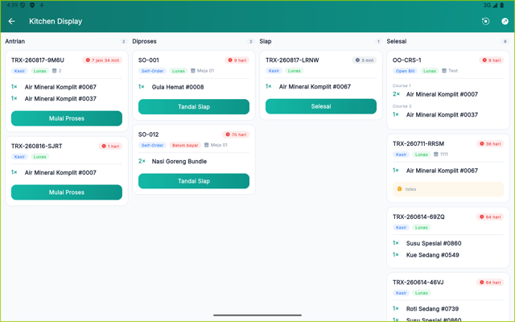This screenshot has height=322, width=515.
Task: Click order number TRX-260816-SJRT
Action: coord(36,147)
